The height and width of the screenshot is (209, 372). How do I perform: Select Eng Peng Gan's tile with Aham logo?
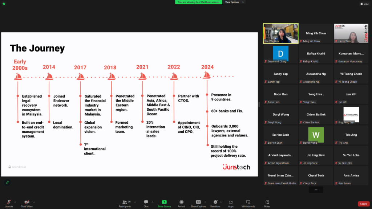tap(351, 114)
